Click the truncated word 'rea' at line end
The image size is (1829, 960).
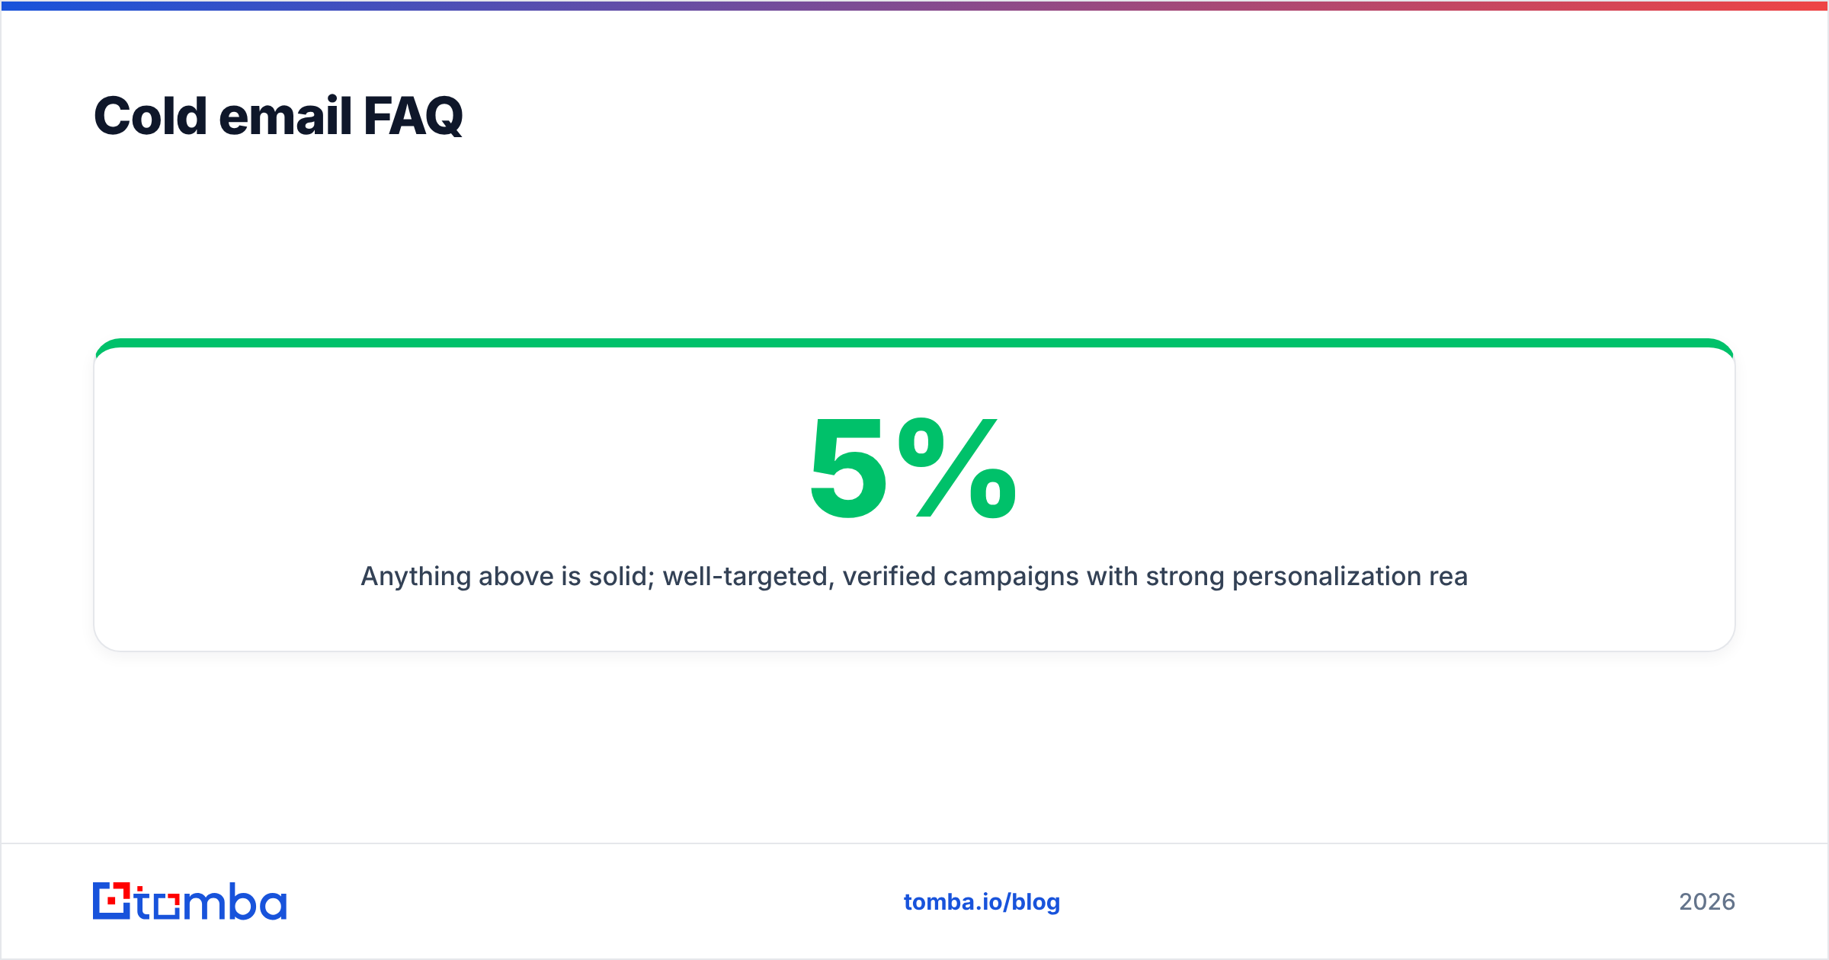[x=1449, y=577]
